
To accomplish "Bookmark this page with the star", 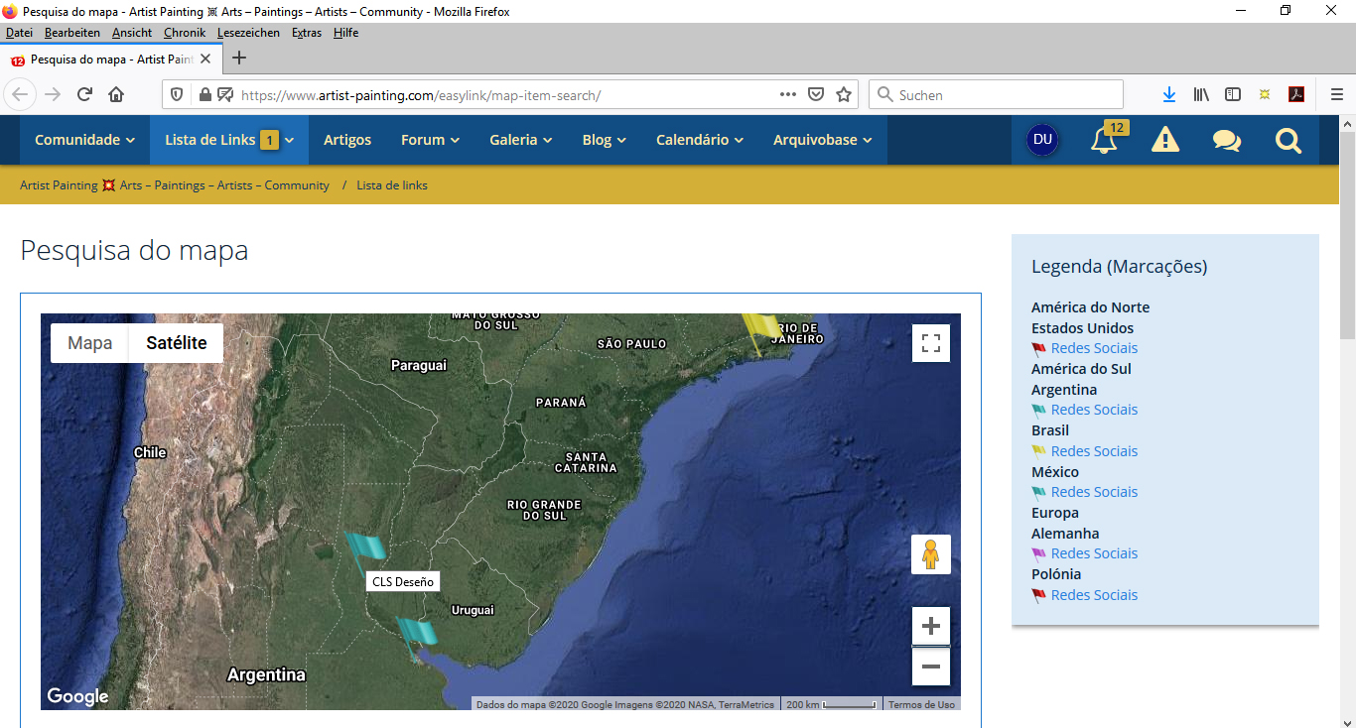I will click(x=844, y=95).
